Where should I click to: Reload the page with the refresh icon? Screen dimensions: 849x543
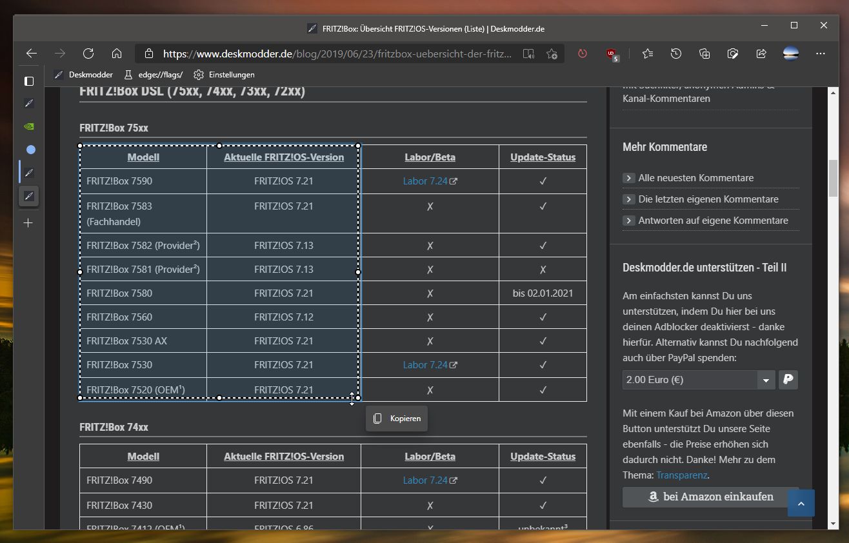point(88,54)
